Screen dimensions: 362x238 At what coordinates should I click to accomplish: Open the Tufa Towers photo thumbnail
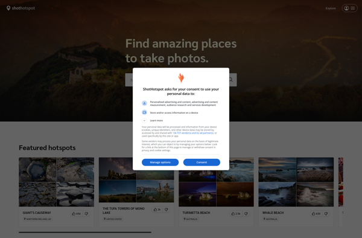click(136, 180)
